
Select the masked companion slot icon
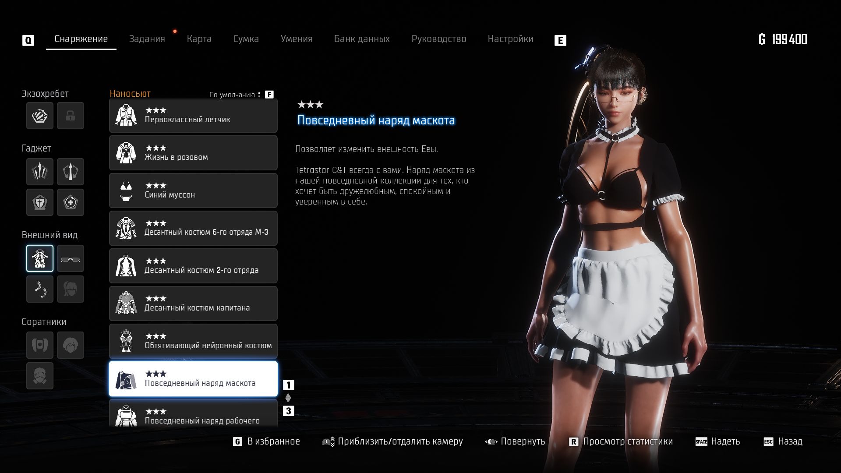40,376
